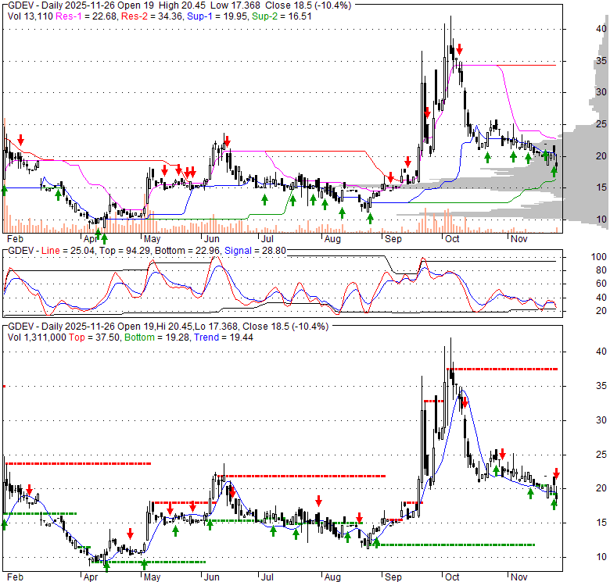Click the red down arrow in February on top chart
Image resolution: width=610 pixels, height=582 pixels.
(20, 140)
